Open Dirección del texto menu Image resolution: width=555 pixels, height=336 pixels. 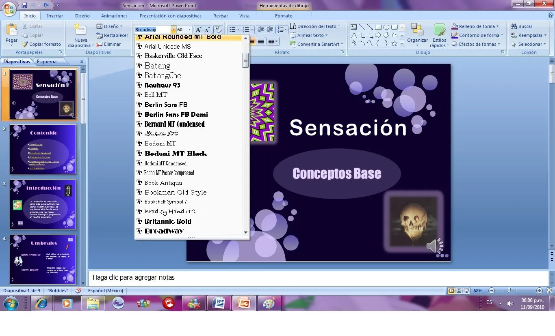tap(315, 26)
